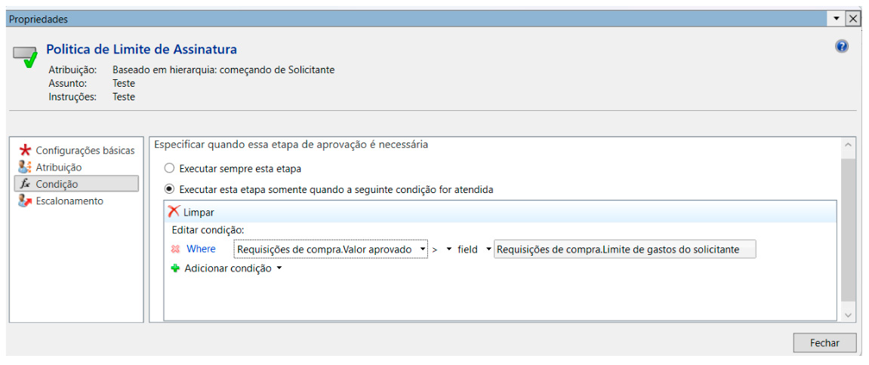Screen dimensions: 869x365
Task: Click the blue help question mark icon
Action: (x=842, y=47)
